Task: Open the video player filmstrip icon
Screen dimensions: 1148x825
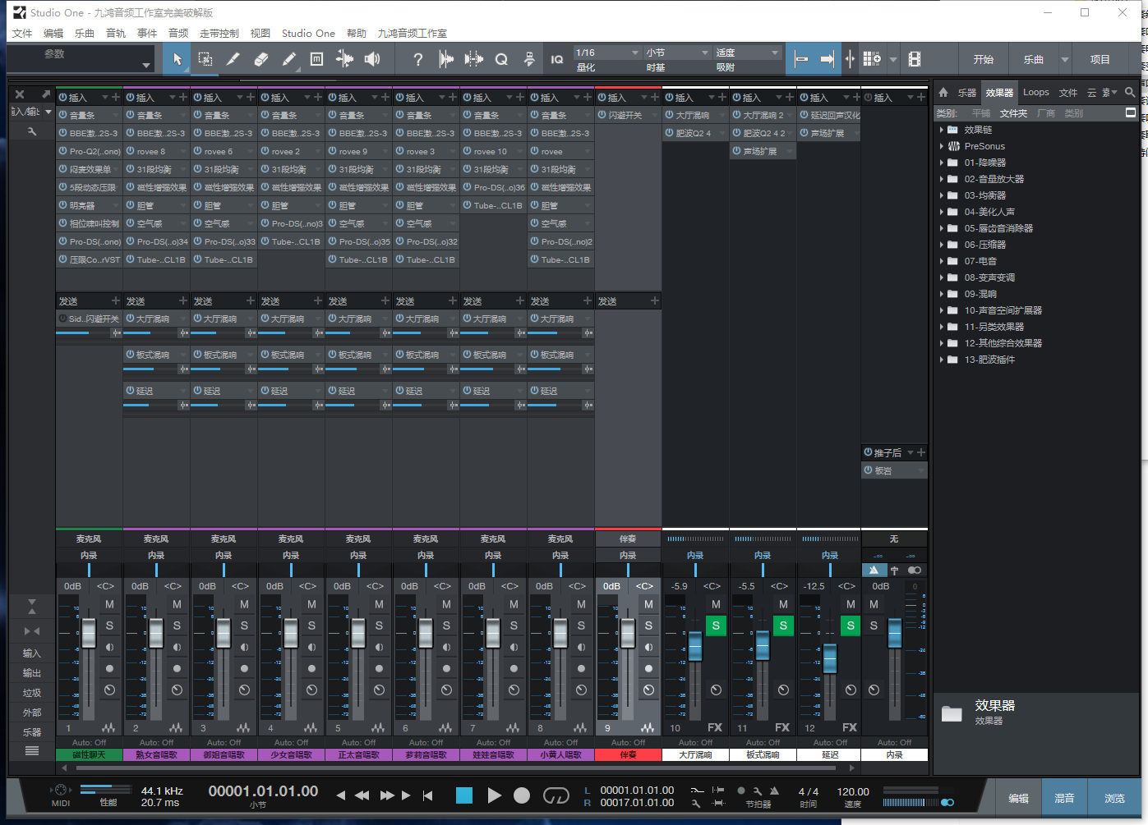Action: point(915,59)
